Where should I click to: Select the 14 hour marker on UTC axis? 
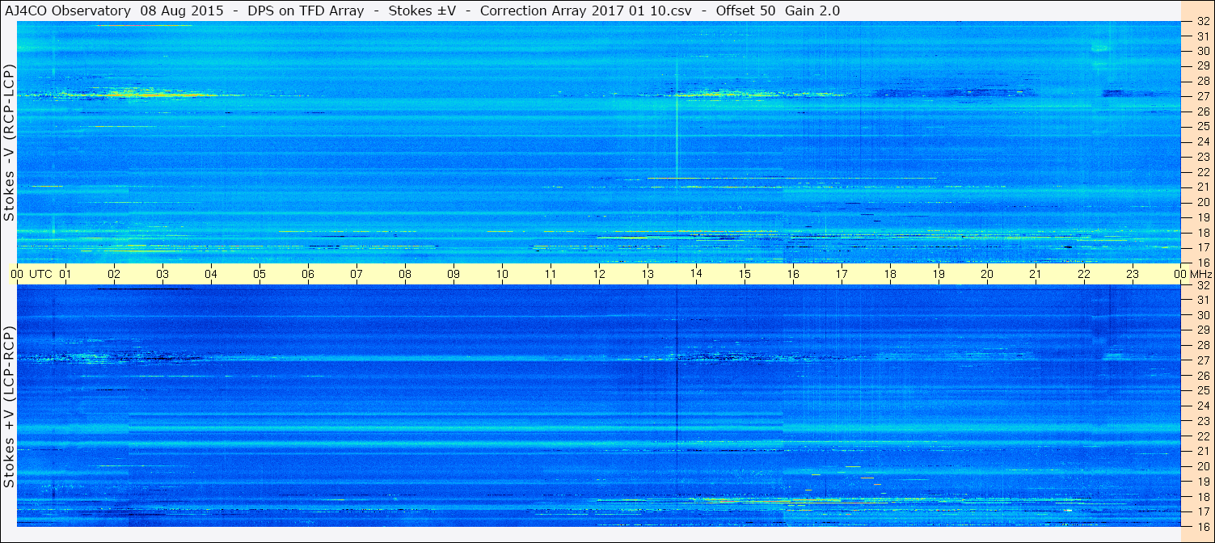coord(696,274)
